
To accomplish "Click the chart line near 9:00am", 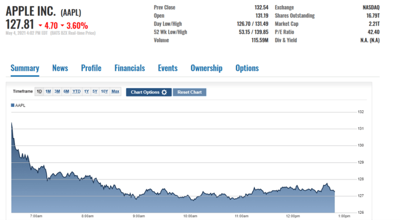I will (x=139, y=195).
